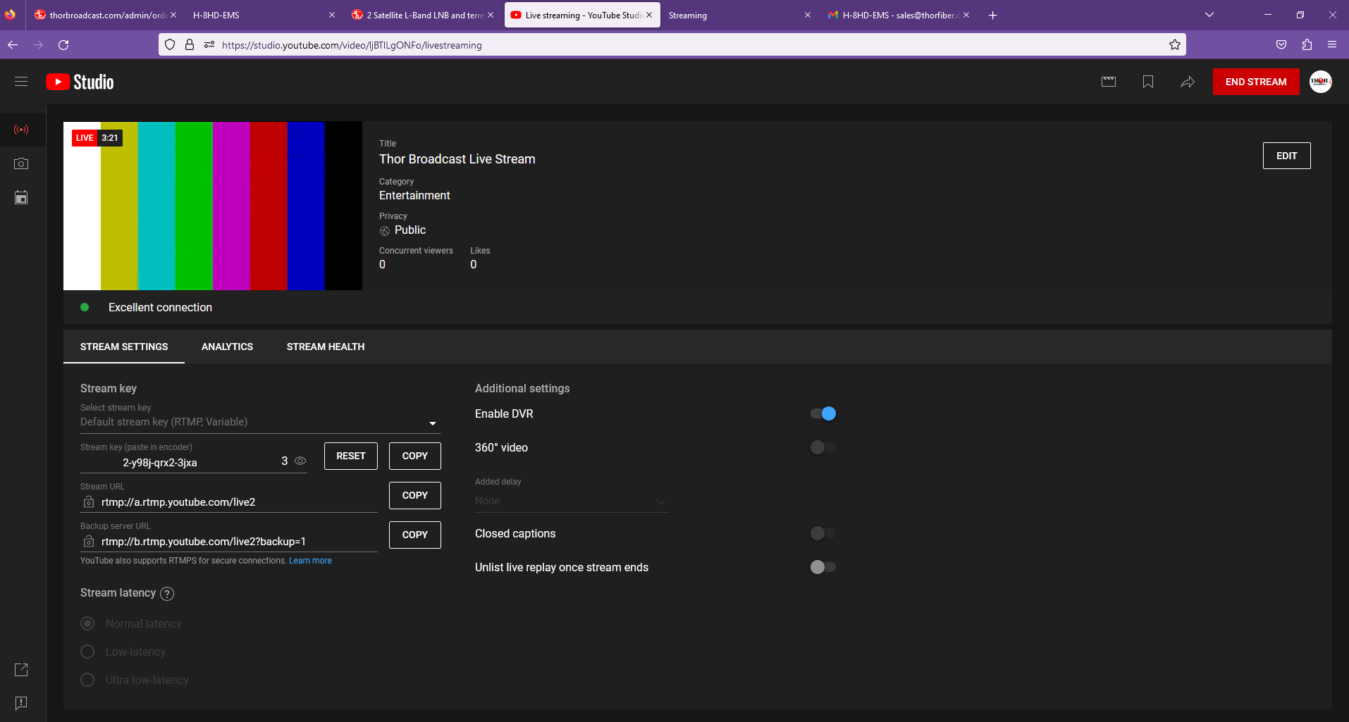
Task: Disable the Enable DVR toggle
Action: [823, 413]
